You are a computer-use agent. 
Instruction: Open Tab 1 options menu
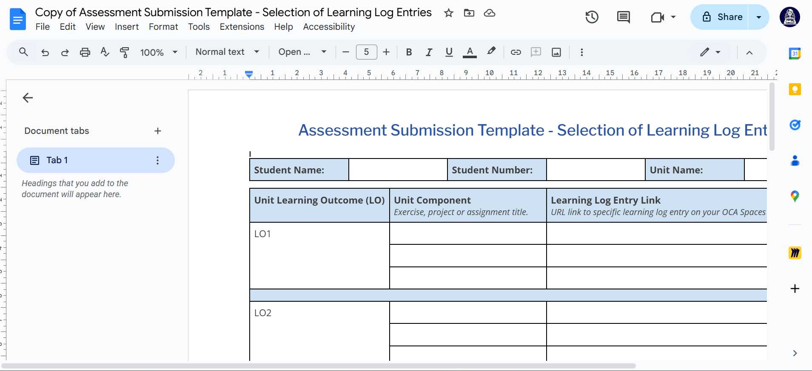click(x=158, y=160)
